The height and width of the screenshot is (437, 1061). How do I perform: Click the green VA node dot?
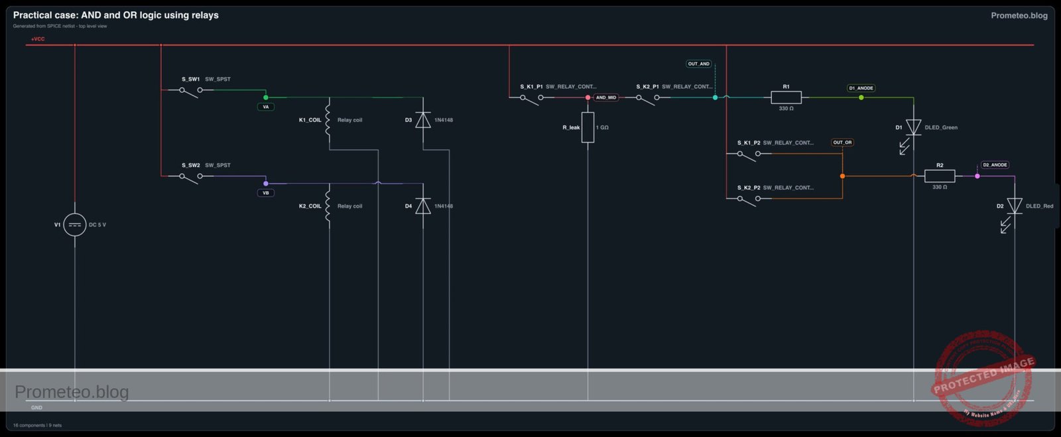click(266, 97)
